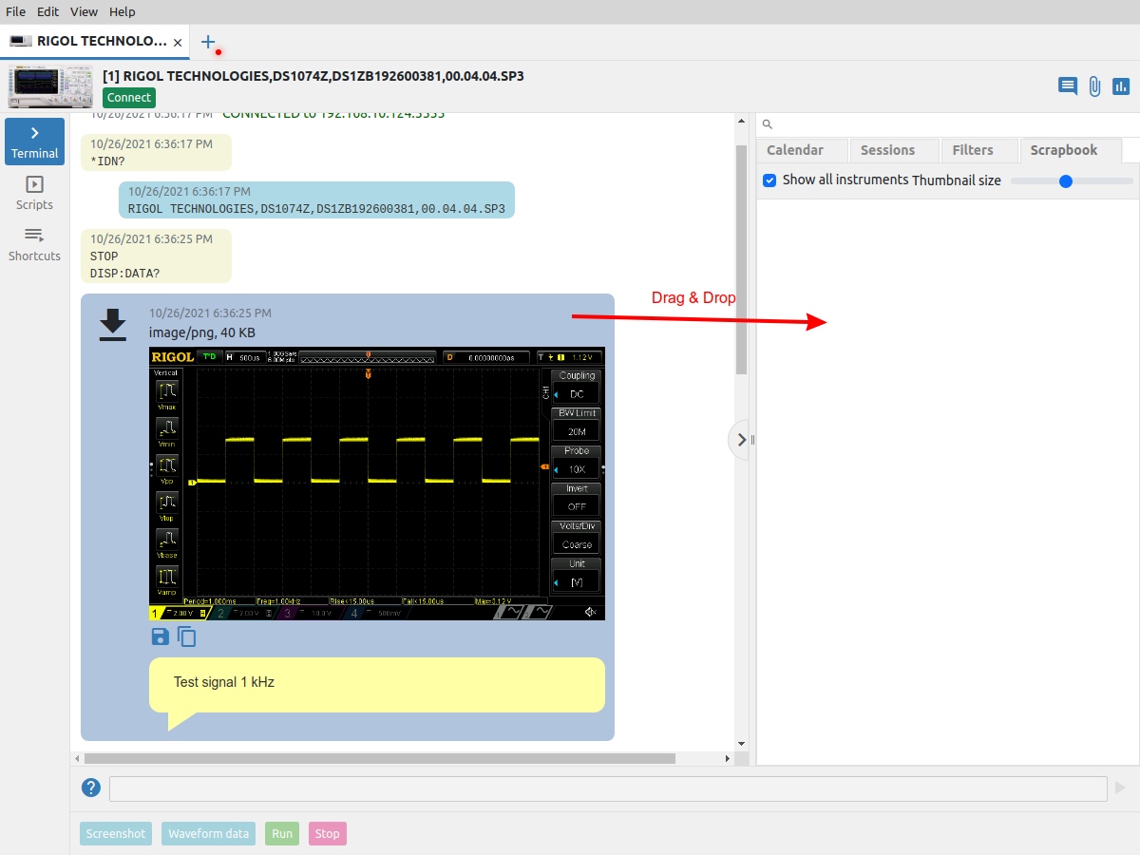The height and width of the screenshot is (855, 1140).
Task: Click the copy icon under screenshot
Action: [187, 636]
